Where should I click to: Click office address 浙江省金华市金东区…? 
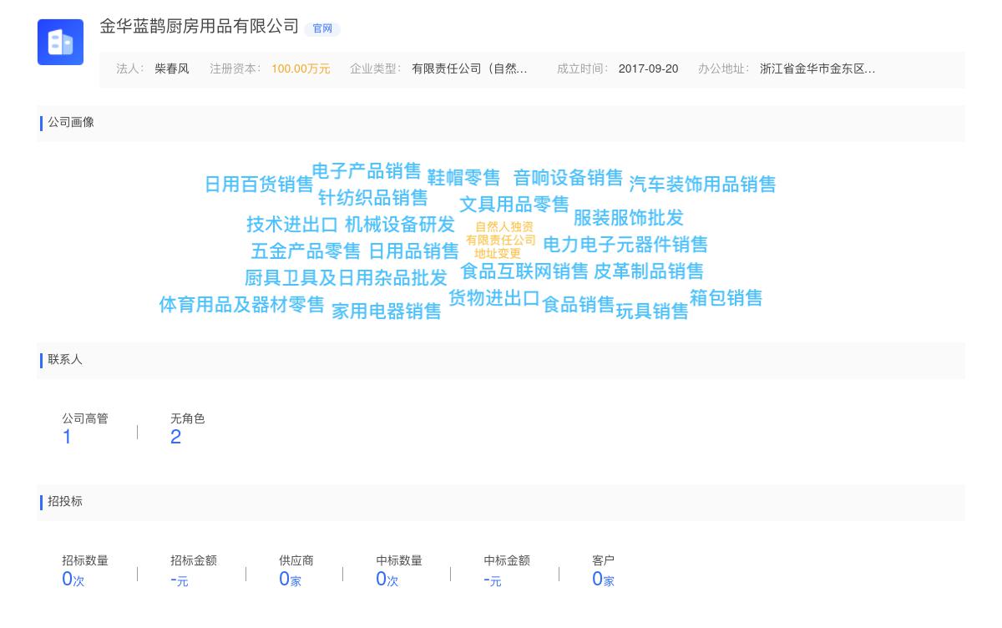pyautogui.click(x=817, y=68)
